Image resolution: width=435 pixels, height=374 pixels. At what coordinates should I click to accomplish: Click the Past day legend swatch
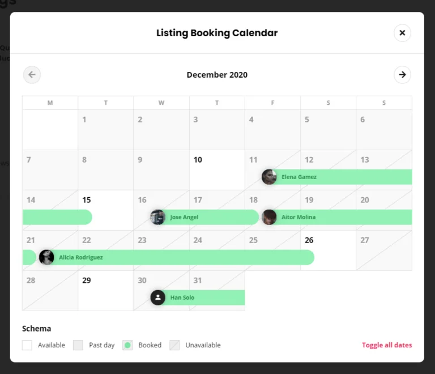(78, 345)
